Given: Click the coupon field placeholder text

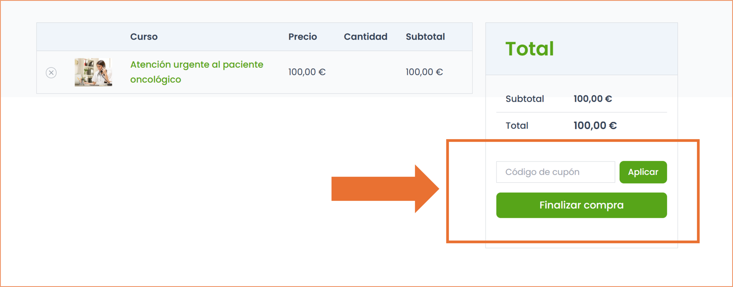Looking at the screenshot, I should coord(542,172).
